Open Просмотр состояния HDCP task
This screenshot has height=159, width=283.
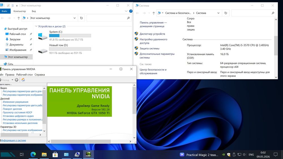(x=18, y=112)
